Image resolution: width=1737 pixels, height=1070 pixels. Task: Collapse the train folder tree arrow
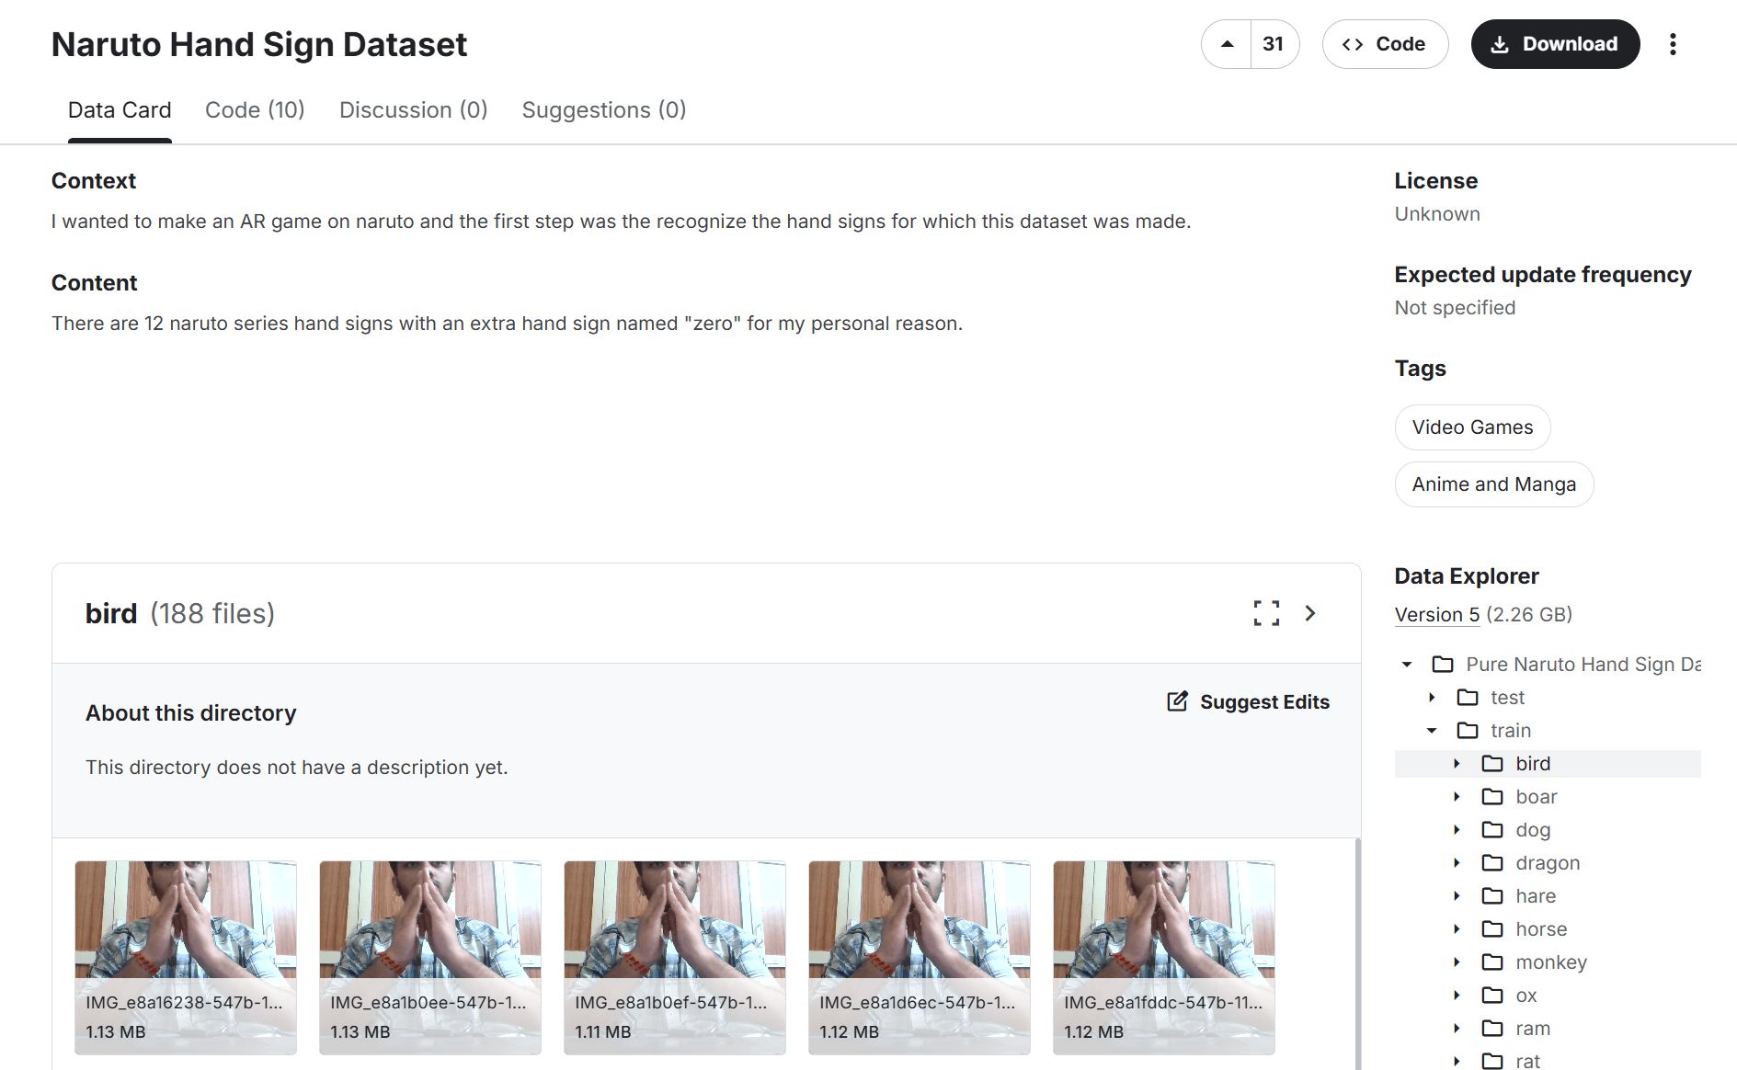[x=1432, y=731]
